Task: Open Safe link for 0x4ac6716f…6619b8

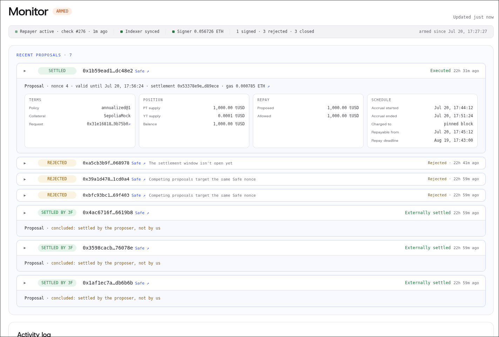Action: point(142,213)
